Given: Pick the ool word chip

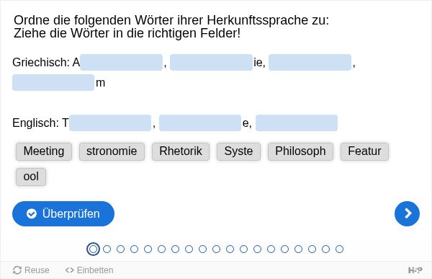Looking at the screenshot, I should coord(31,177).
